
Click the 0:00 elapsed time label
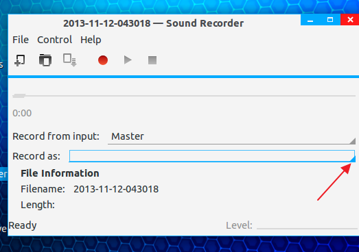coord(22,113)
